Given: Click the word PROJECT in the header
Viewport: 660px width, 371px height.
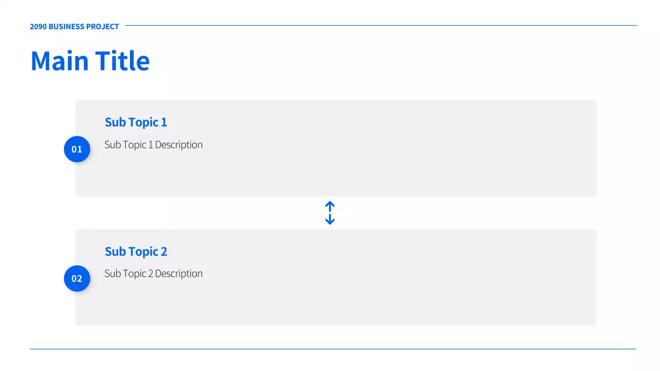Looking at the screenshot, I should coord(103,26).
